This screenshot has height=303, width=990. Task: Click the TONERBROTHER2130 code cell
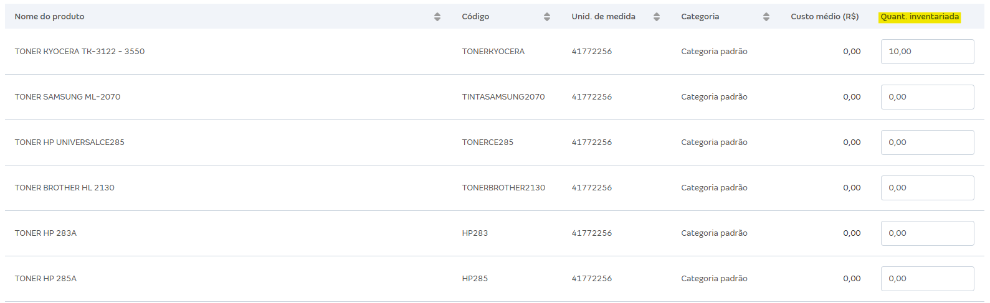[x=503, y=188]
